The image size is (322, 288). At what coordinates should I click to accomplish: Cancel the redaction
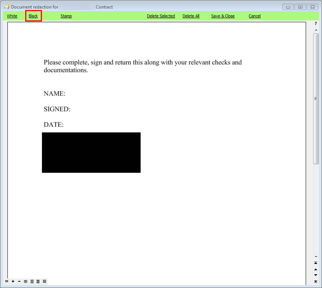254,16
